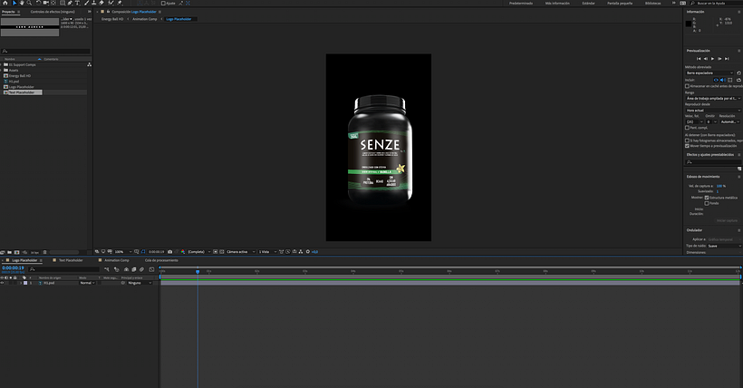Click the H1.psd layer label color
Image resolution: width=743 pixels, height=388 pixels.
click(25, 283)
